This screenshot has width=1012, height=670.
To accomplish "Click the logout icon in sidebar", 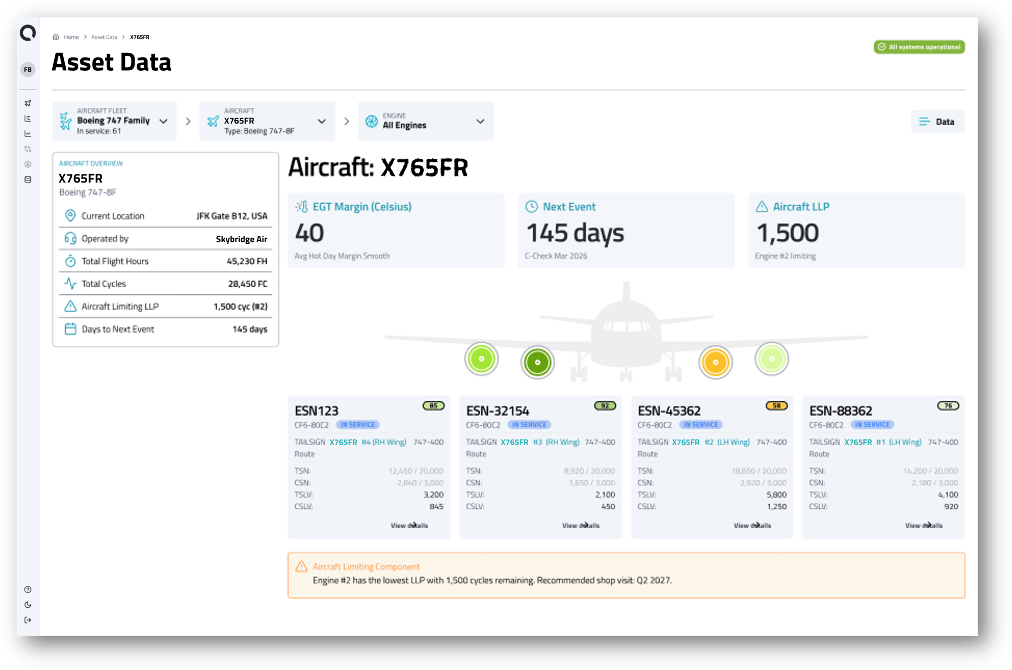I will tap(28, 620).
